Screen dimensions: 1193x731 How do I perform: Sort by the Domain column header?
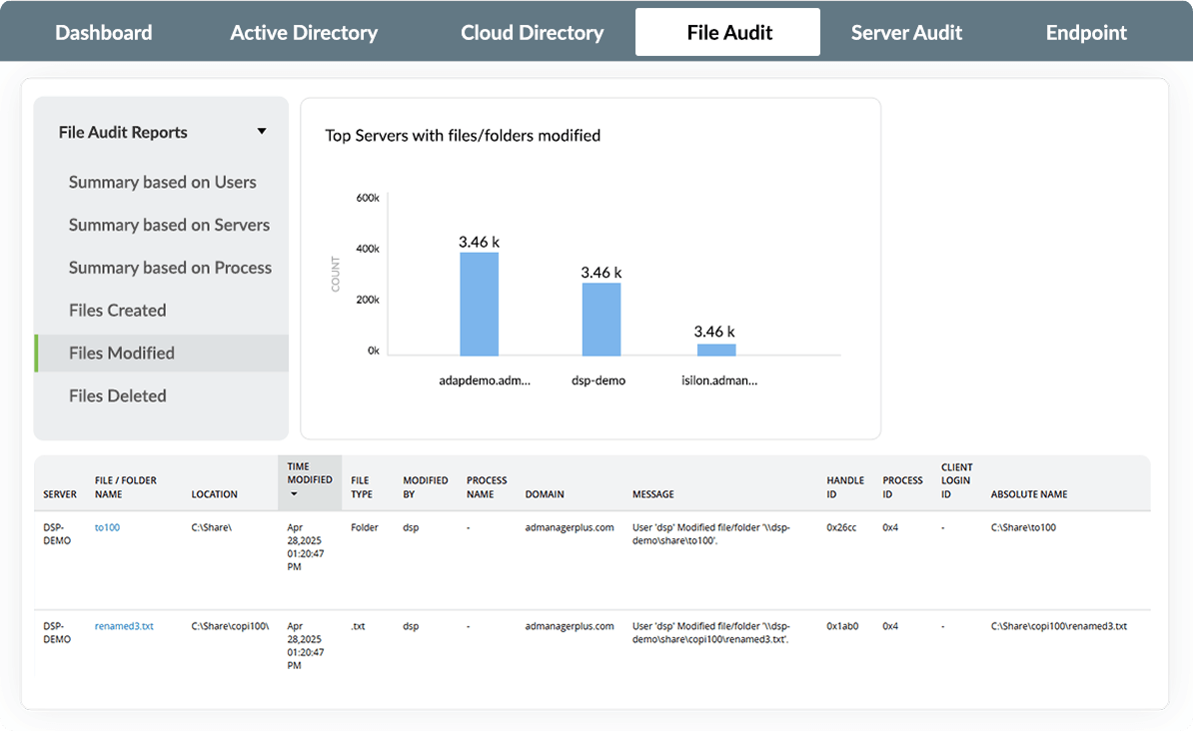coord(545,494)
